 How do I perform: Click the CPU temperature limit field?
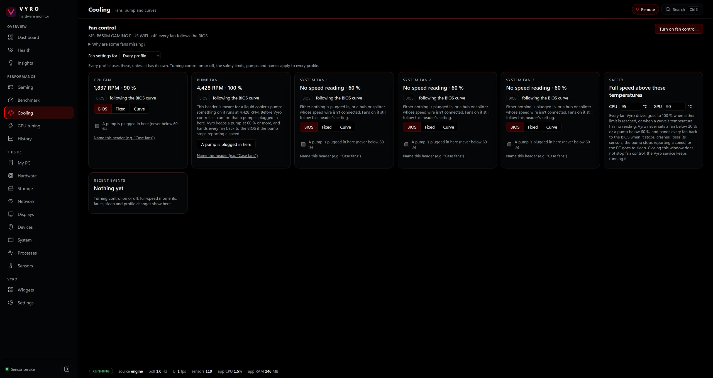(630, 106)
